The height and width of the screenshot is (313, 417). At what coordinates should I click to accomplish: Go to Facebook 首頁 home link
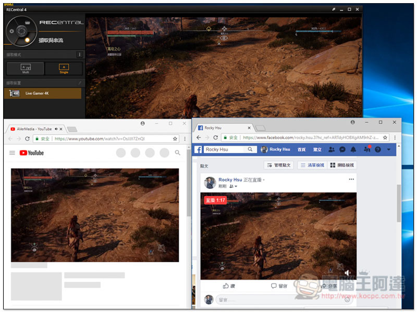pyautogui.click(x=302, y=150)
